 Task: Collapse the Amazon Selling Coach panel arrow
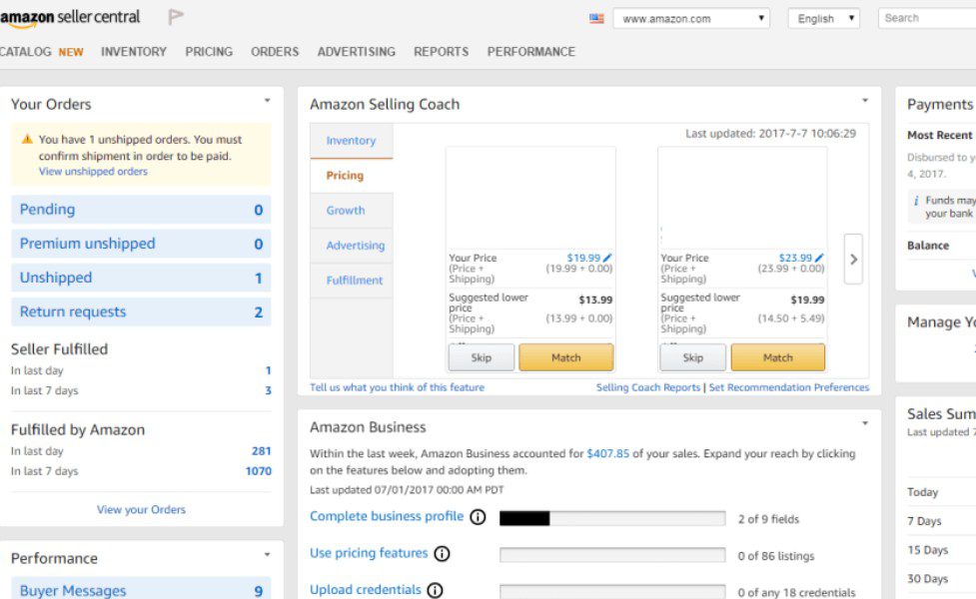pos(865,101)
